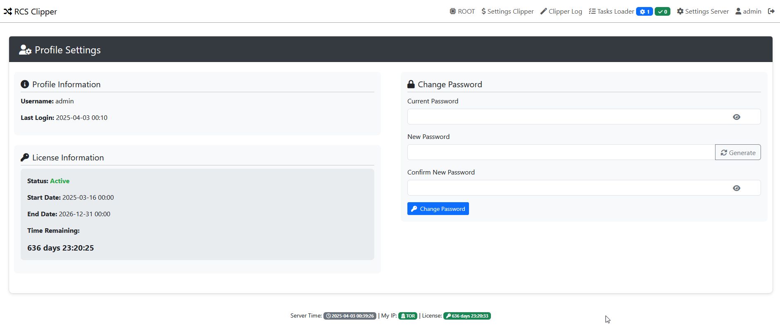The height and width of the screenshot is (325, 780).
Task: Click the Profile Information info icon
Action: 25,84
